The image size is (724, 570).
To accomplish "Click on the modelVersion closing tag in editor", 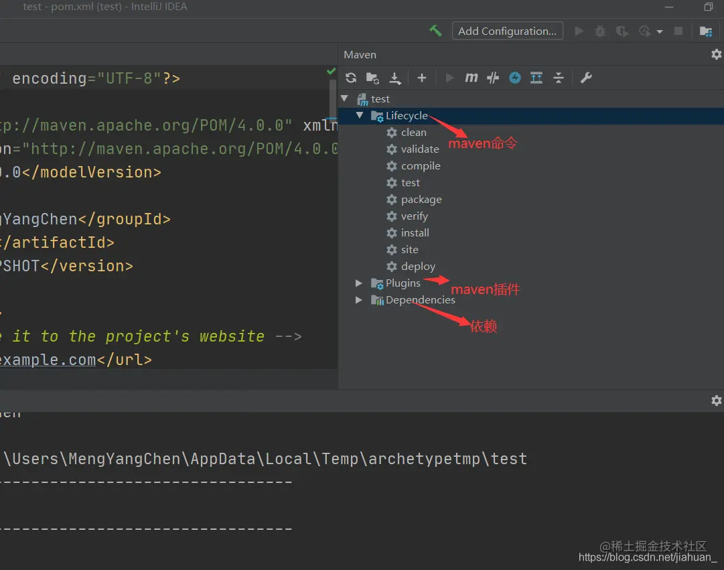I will click(x=92, y=172).
